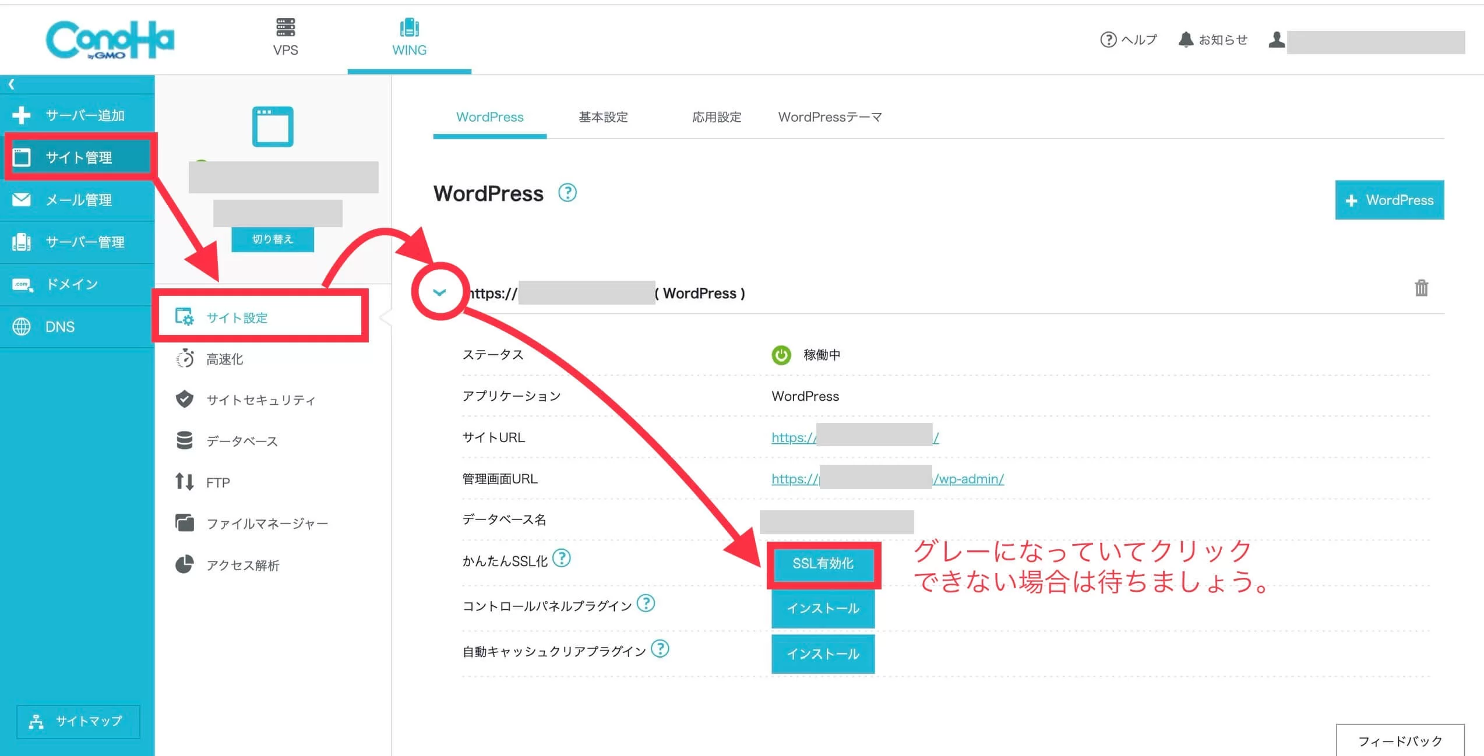The image size is (1484, 756).
Task: Open the user account icon
Action: click(x=1276, y=40)
